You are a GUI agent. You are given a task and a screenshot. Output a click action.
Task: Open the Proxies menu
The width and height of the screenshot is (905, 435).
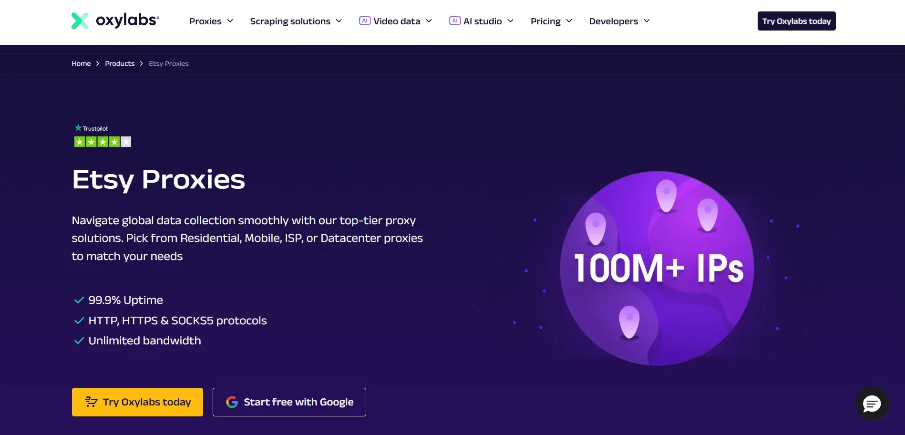point(211,21)
